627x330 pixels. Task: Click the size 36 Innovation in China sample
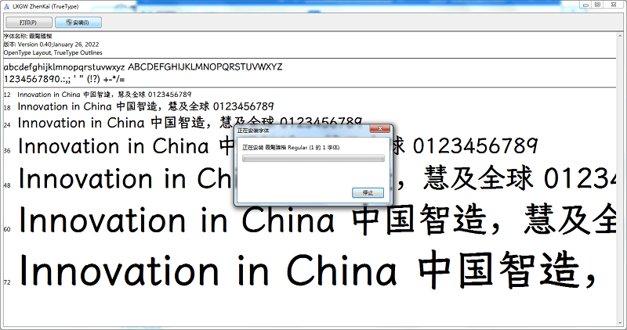[278, 146]
